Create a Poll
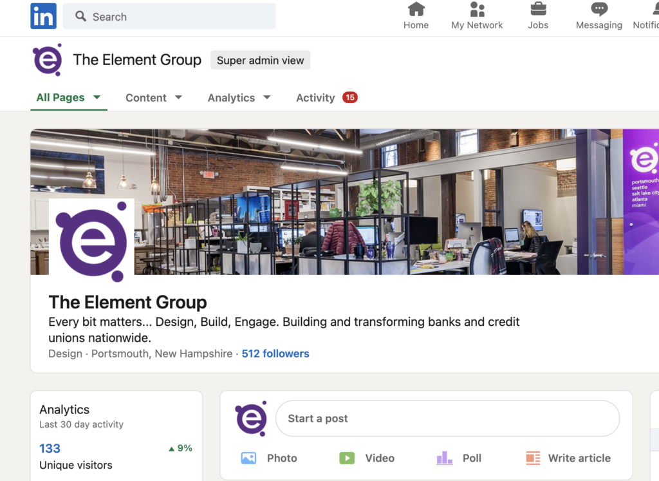This screenshot has width=659, height=481. coord(458,458)
